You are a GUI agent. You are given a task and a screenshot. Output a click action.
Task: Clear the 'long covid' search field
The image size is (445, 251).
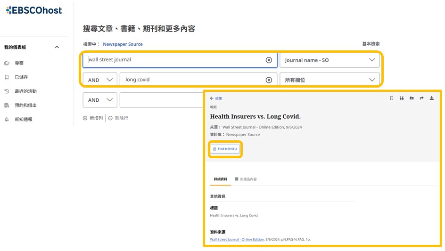tap(269, 80)
